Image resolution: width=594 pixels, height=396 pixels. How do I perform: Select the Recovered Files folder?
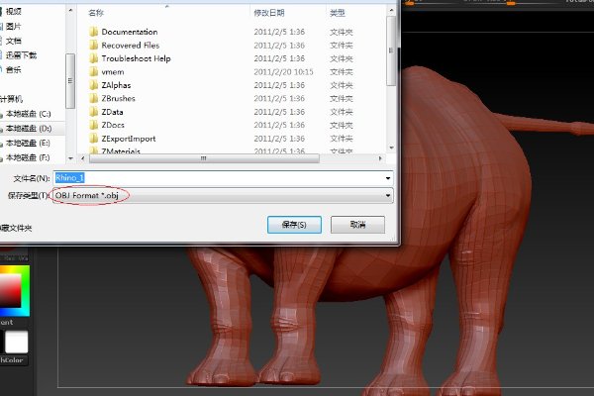130,46
